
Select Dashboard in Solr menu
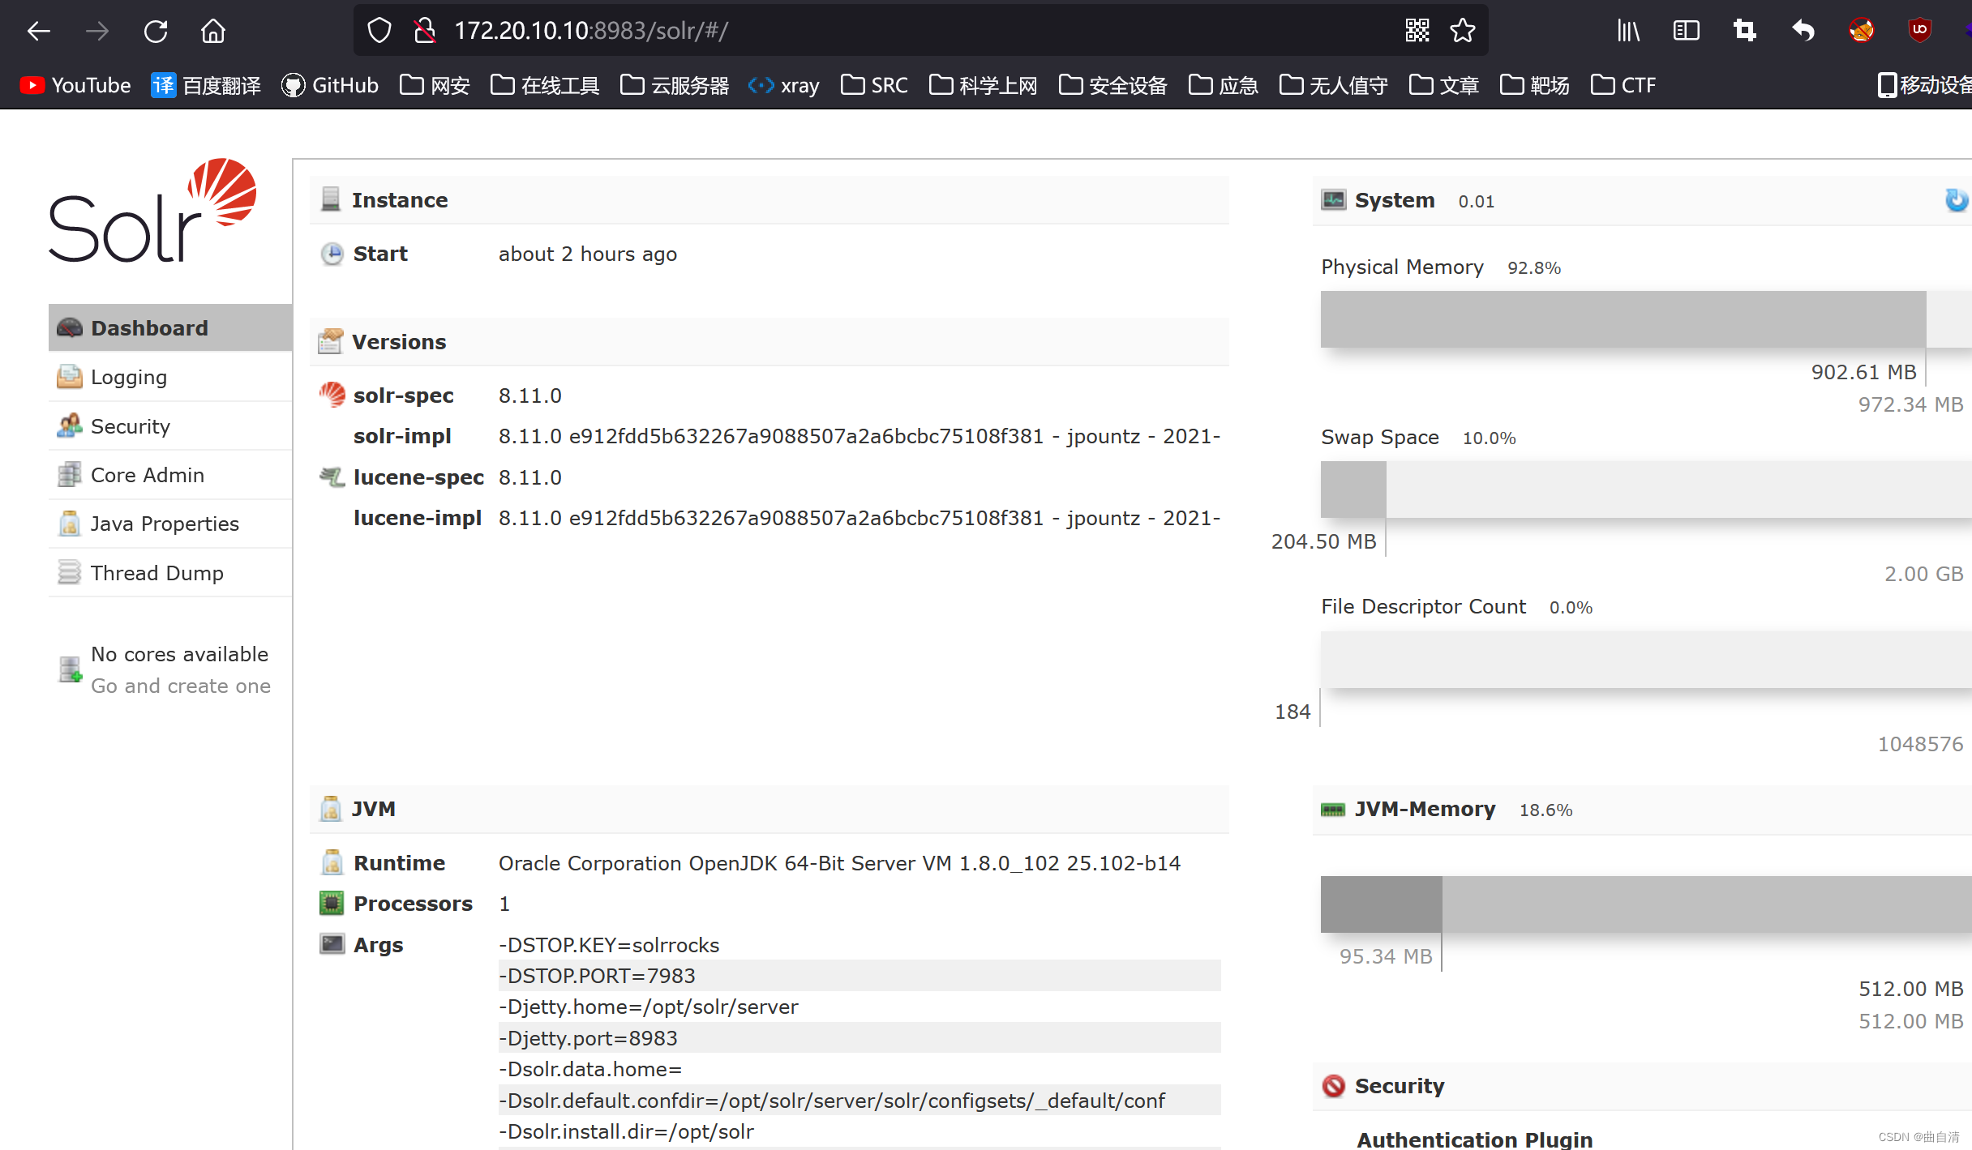point(170,327)
